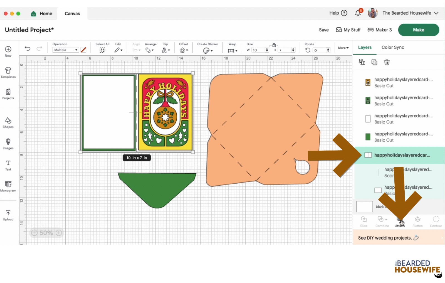
Task: Zoom out with minus button
Action: (34, 233)
